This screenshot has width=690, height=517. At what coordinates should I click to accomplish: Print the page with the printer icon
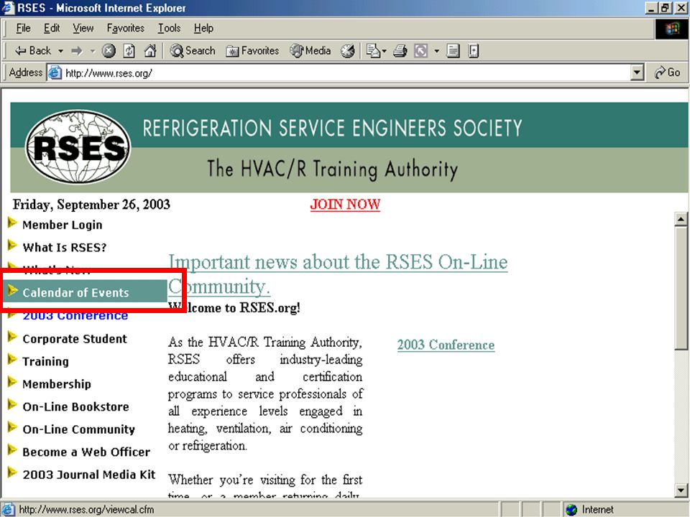[x=400, y=51]
